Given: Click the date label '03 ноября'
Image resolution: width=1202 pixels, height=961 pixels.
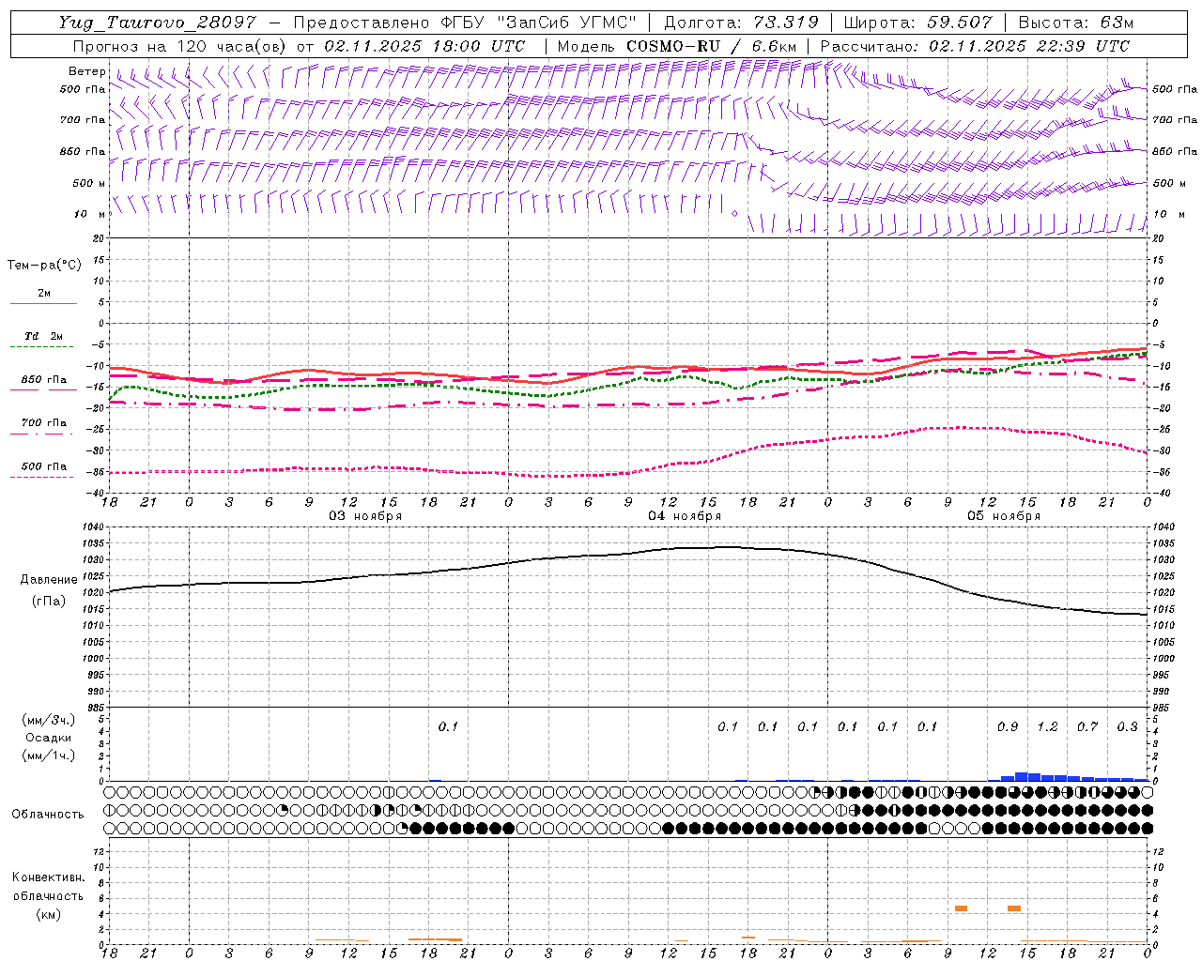Looking at the screenshot, I should pos(364,516).
